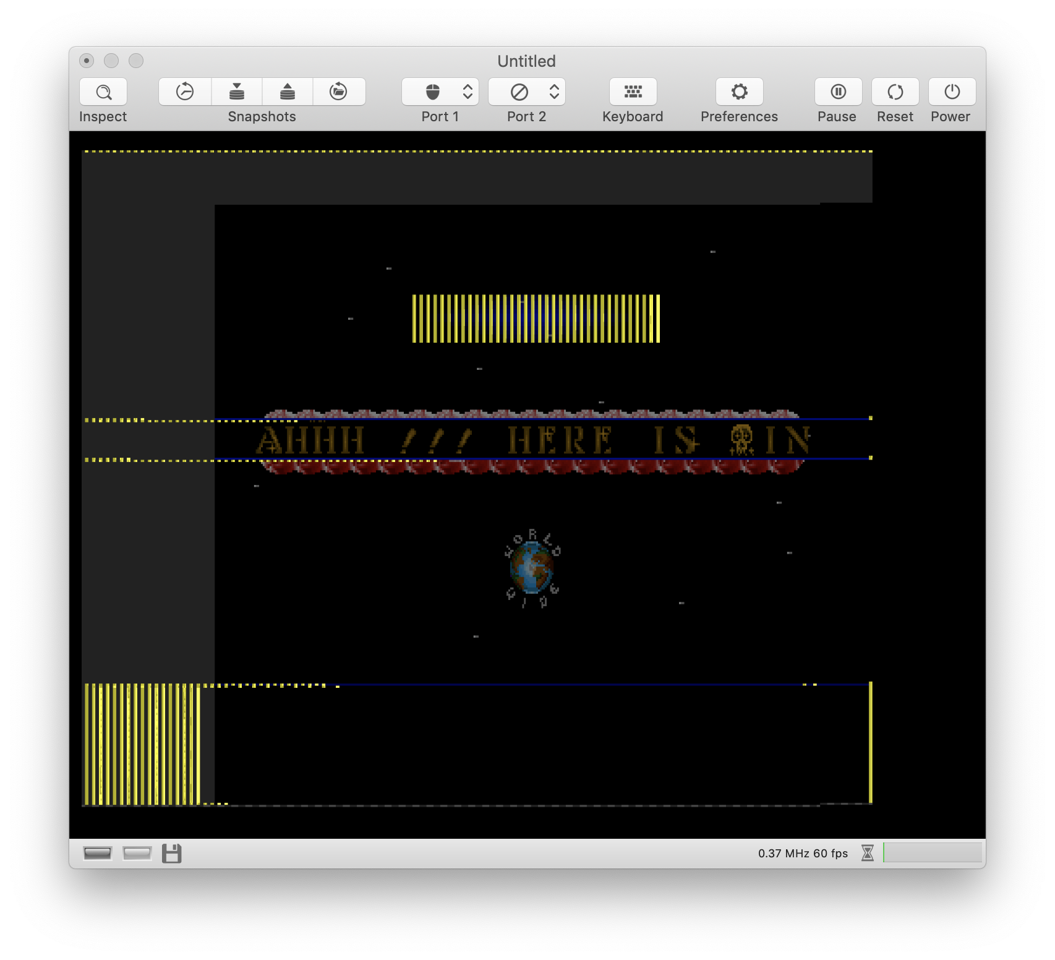The image size is (1055, 960).
Task: Click the Snapshots label
Action: (262, 117)
